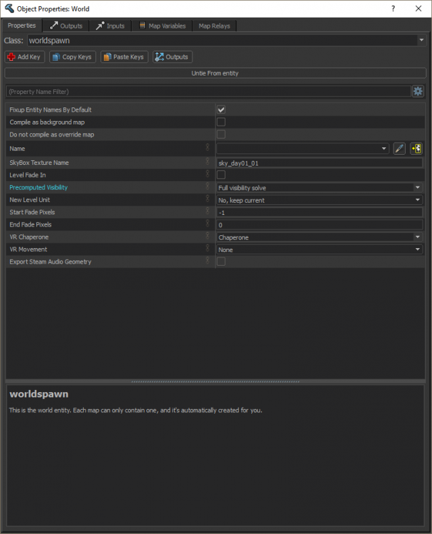432x534 pixels.
Task: Click link icon on SkyBox Texture Name row
Action: (x=207, y=161)
